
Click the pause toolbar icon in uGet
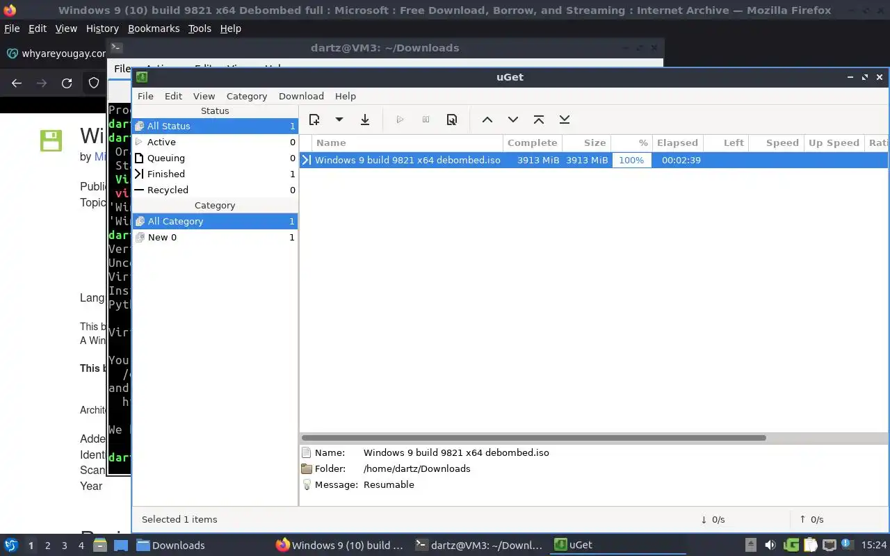point(426,120)
